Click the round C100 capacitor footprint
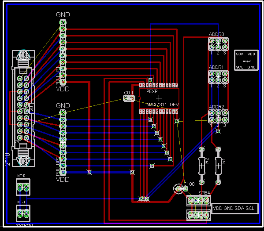The height and width of the screenshot is (231, 264). 178,189
